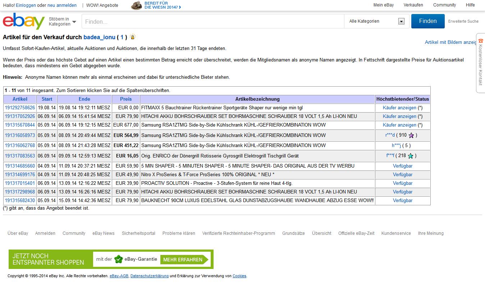Image resolution: width=485 pixels, height=297 pixels.
Task: Open the Verkaufen menu item
Action: [x=413, y=5]
